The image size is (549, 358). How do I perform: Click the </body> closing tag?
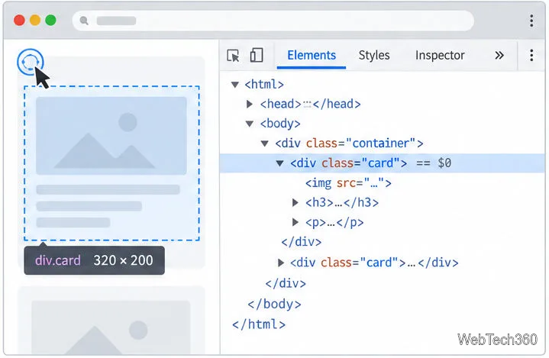[274, 304]
